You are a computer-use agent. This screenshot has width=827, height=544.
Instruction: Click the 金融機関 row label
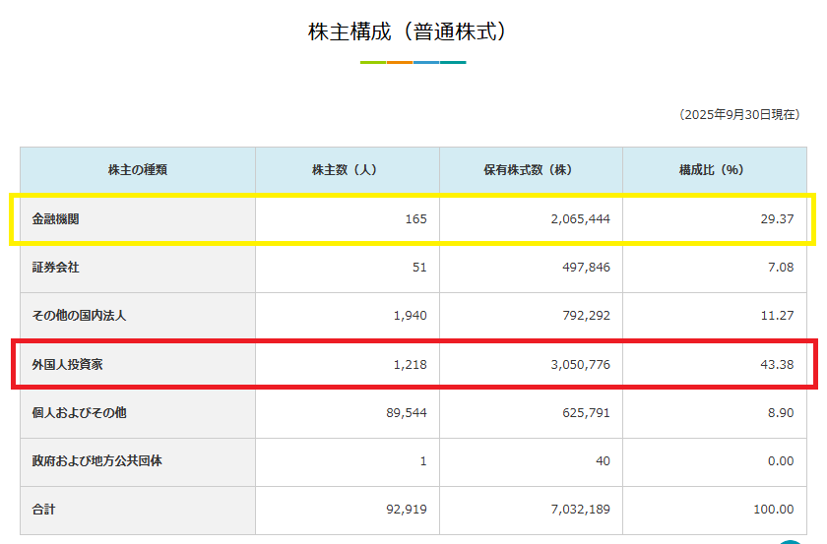coord(56,218)
